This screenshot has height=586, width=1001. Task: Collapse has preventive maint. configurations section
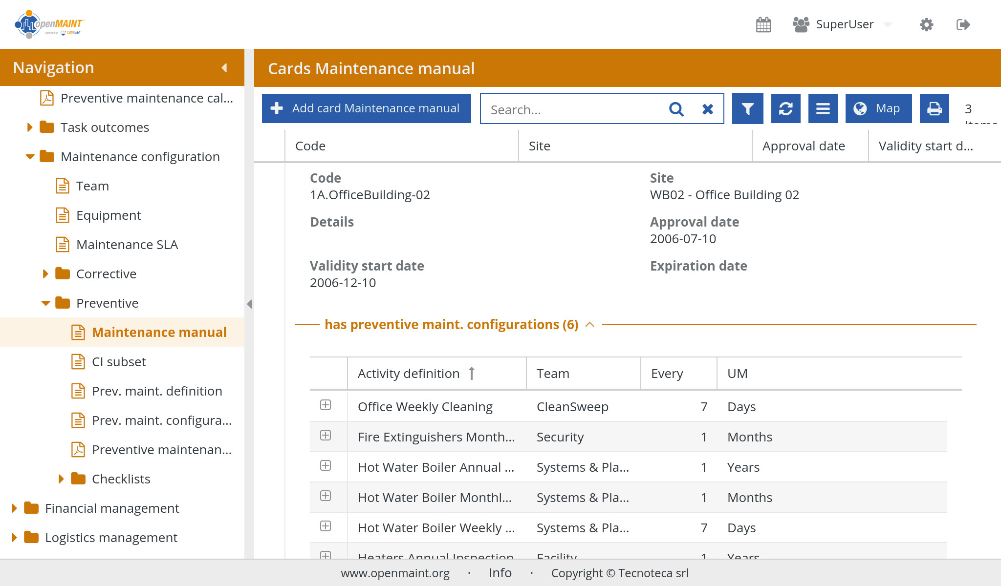click(590, 325)
